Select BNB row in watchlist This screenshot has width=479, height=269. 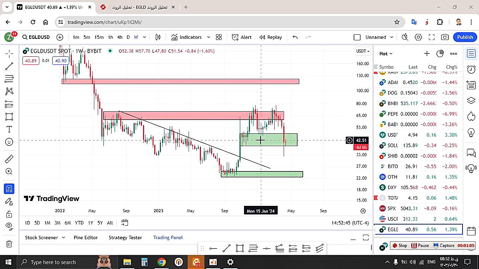[x=418, y=103]
